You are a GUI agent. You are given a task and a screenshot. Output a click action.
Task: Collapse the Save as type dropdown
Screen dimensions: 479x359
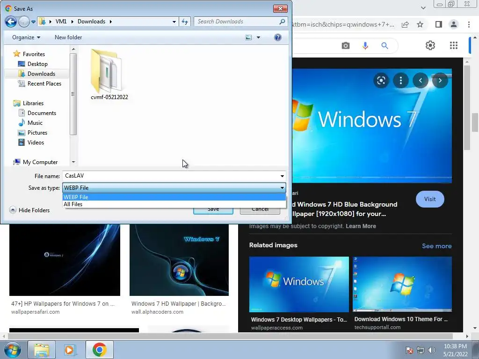282,188
